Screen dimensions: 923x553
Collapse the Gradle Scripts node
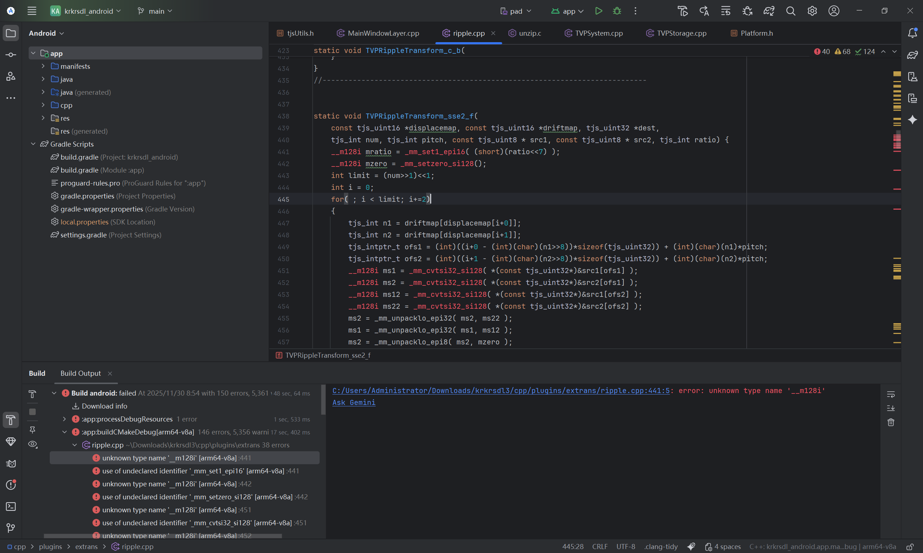(x=33, y=144)
